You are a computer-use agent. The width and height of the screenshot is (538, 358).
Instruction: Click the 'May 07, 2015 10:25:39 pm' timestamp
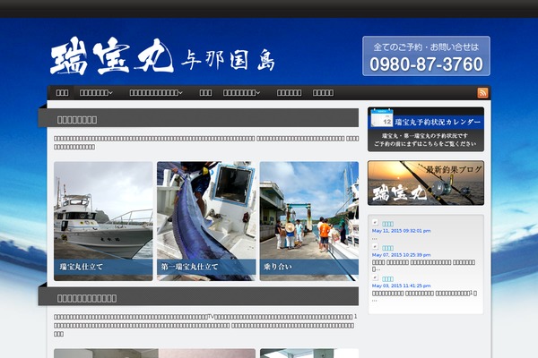401,255
